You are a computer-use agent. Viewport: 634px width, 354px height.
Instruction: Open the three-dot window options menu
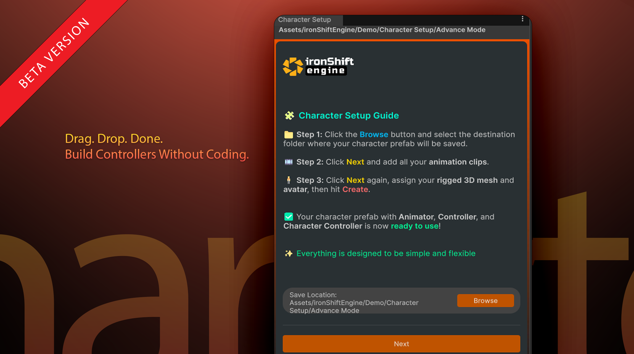coord(522,19)
